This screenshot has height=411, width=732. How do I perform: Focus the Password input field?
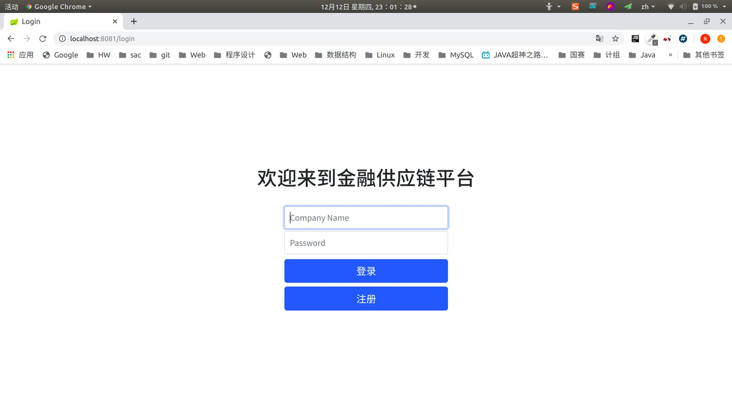pos(366,243)
